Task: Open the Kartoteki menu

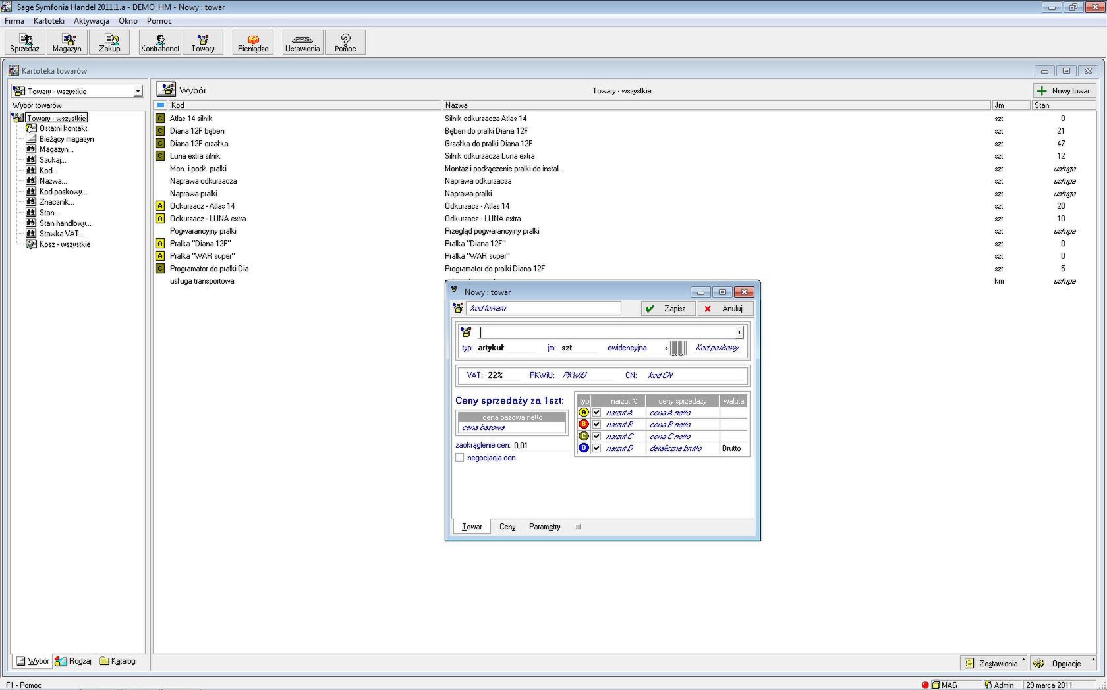Action: tap(49, 21)
